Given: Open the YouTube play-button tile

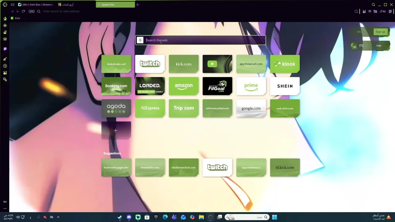Looking at the screenshot, I should tap(217, 64).
